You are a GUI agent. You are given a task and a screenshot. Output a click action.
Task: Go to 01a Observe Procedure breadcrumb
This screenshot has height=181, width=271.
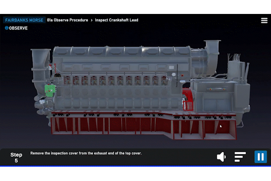tap(68, 20)
